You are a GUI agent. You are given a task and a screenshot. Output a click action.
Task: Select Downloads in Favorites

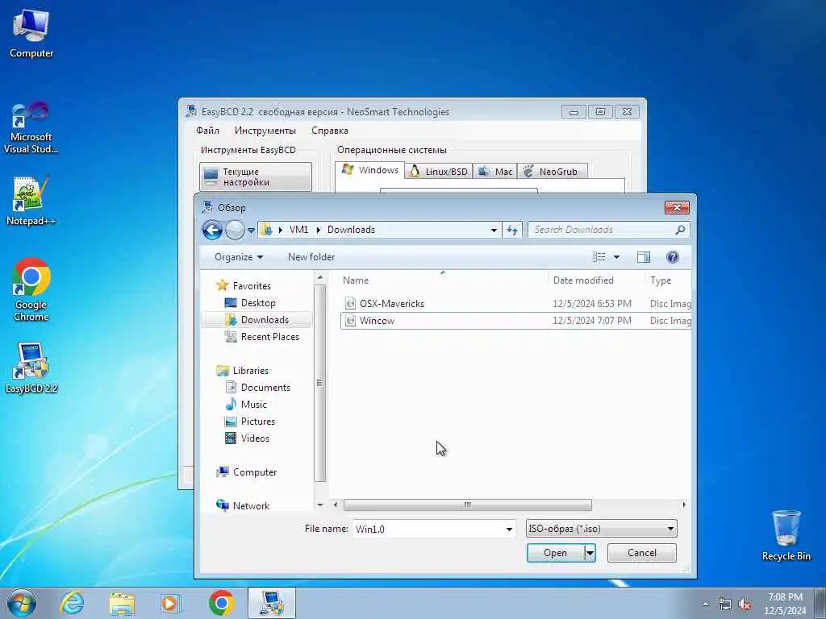(257, 319)
